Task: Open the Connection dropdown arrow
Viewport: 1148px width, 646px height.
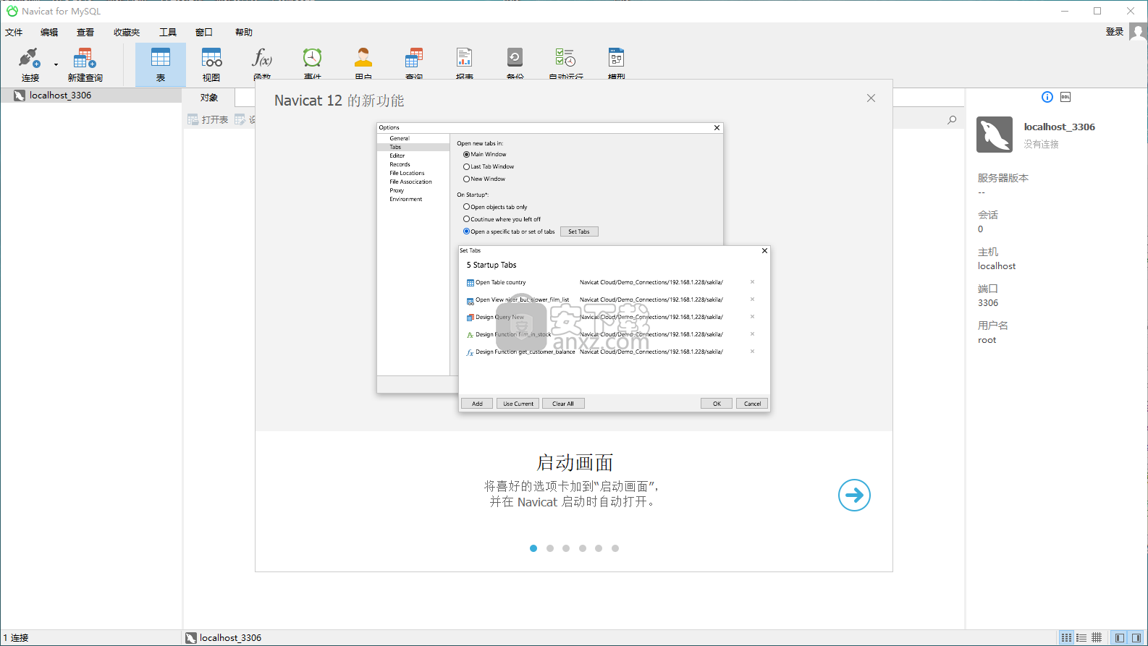Action: tap(56, 65)
